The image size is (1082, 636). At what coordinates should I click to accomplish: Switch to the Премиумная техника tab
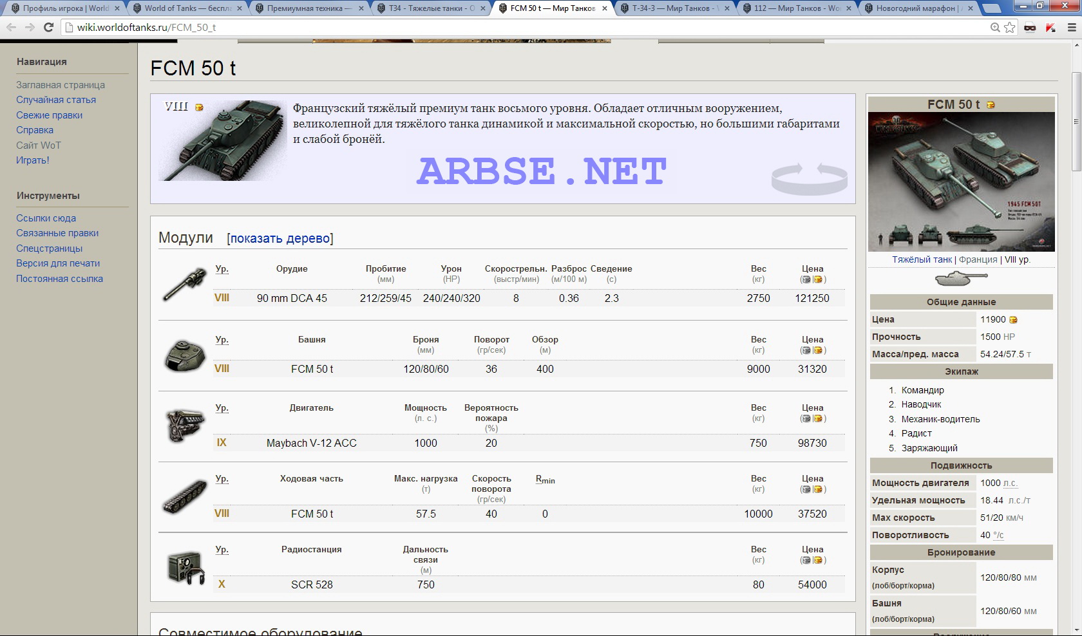point(308,8)
